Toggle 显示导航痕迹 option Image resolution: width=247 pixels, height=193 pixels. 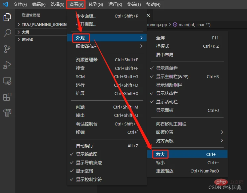(x=107, y=163)
